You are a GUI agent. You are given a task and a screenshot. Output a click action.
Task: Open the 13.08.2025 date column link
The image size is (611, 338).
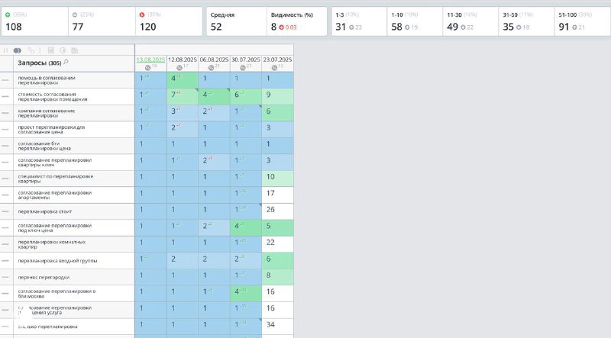(150, 60)
